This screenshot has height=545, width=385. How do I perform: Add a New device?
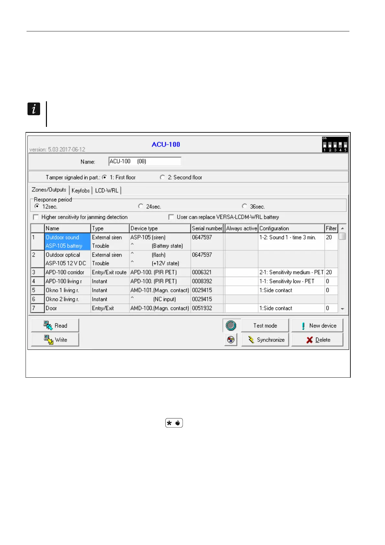[317, 326]
